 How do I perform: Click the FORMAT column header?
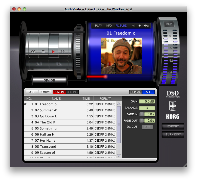(x=105, y=99)
